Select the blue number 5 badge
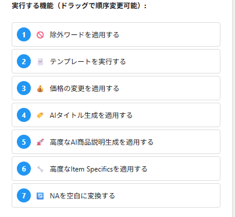The height and width of the screenshot is (217, 235). (x=24, y=142)
